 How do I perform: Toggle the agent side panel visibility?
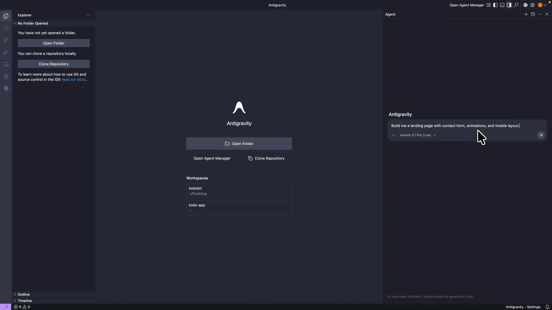click(x=509, y=5)
